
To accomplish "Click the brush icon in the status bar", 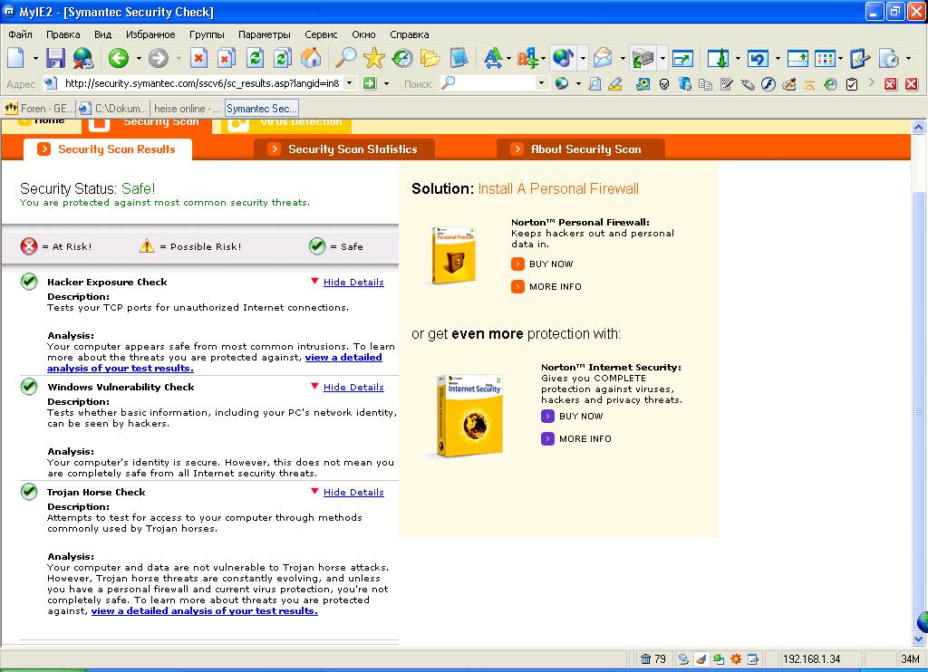I will point(701,659).
